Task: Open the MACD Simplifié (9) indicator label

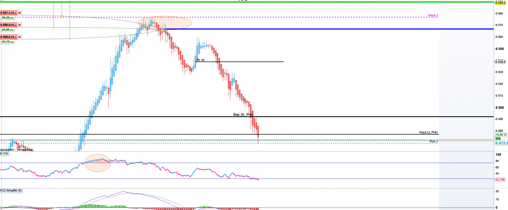Action: pyautogui.click(x=11, y=191)
